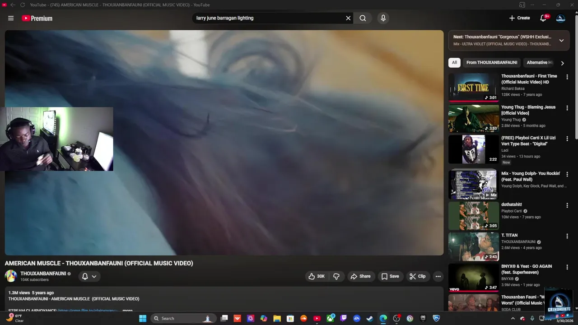
Task: Open the account avatar menu
Action: point(560,18)
